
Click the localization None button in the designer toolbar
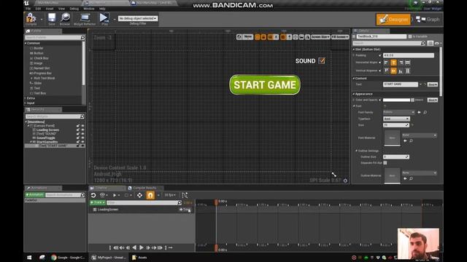point(247,37)
